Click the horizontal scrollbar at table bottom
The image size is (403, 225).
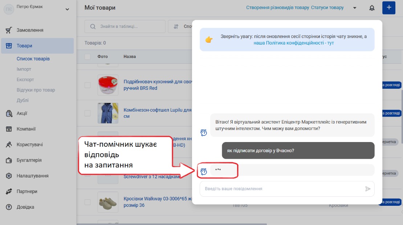click(x=172, y=224)
